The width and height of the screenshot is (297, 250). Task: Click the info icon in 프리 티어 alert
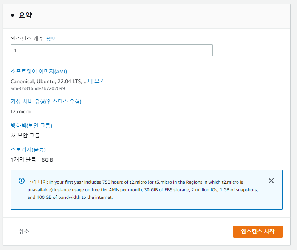22,181
